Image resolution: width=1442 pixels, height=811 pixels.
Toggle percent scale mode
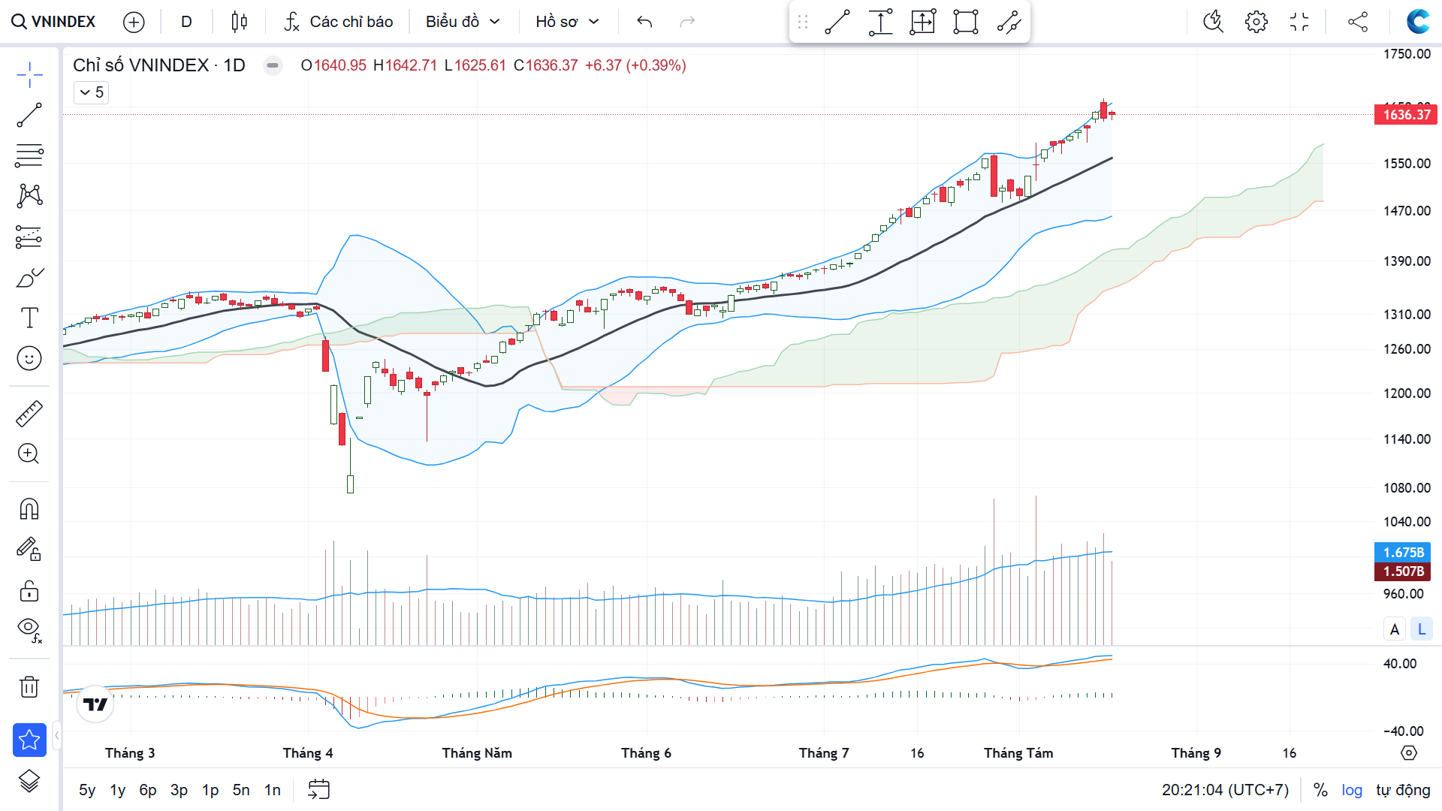point(1320,790)
